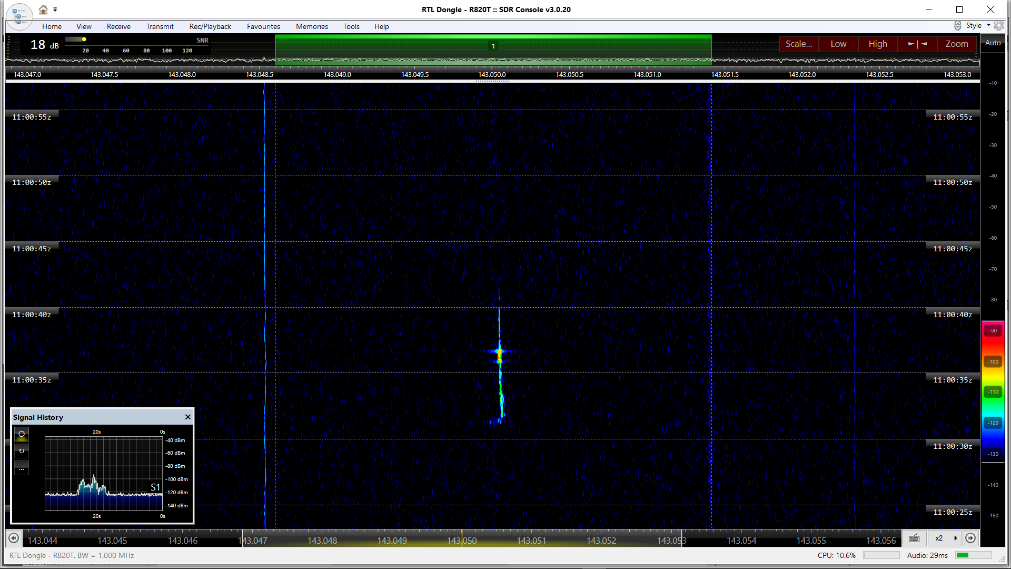Click the center arrows button
Image resolution: width=1011 pixels, height=569 pixels.
click(917, 44)
